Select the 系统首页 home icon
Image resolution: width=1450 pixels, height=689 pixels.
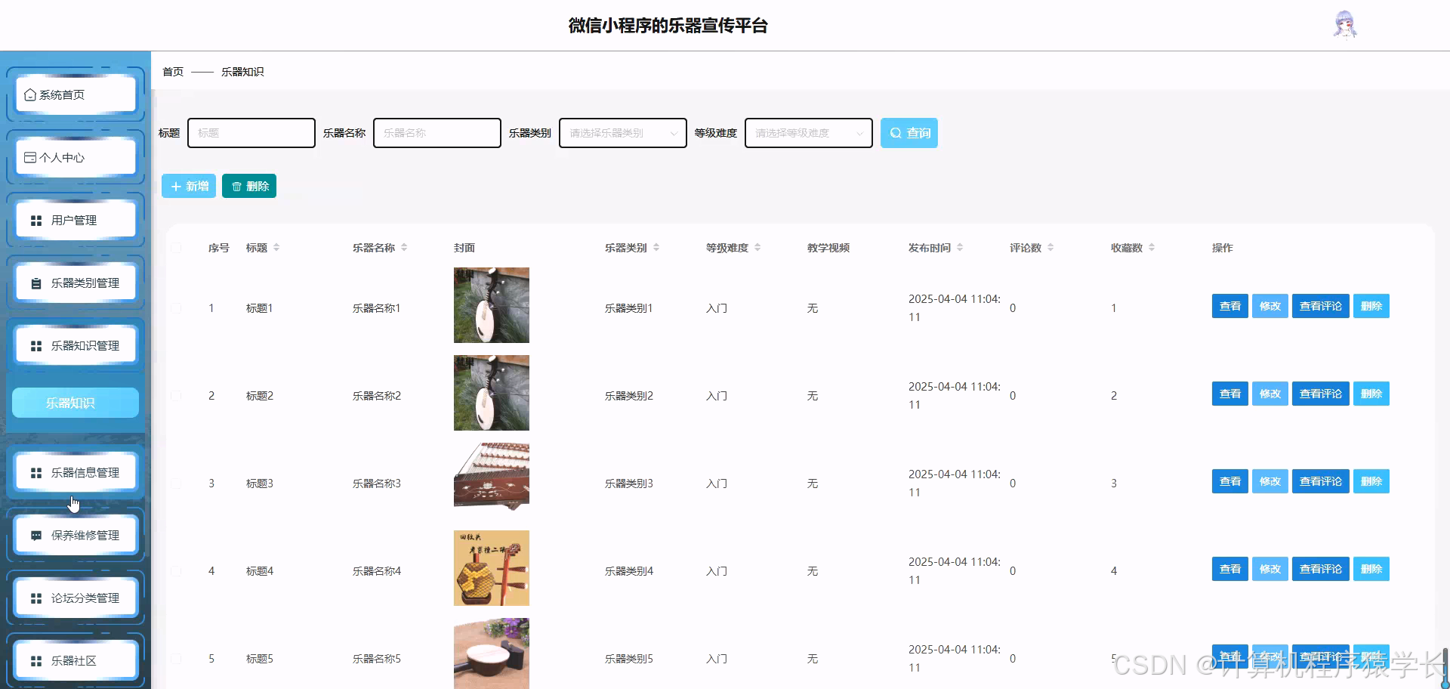click(30, 94)
